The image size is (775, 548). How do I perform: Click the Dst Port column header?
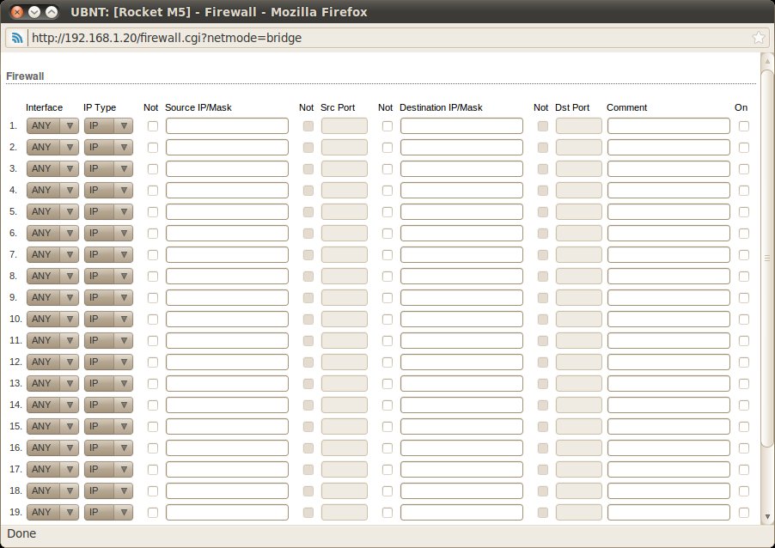[x=572, y=107]
